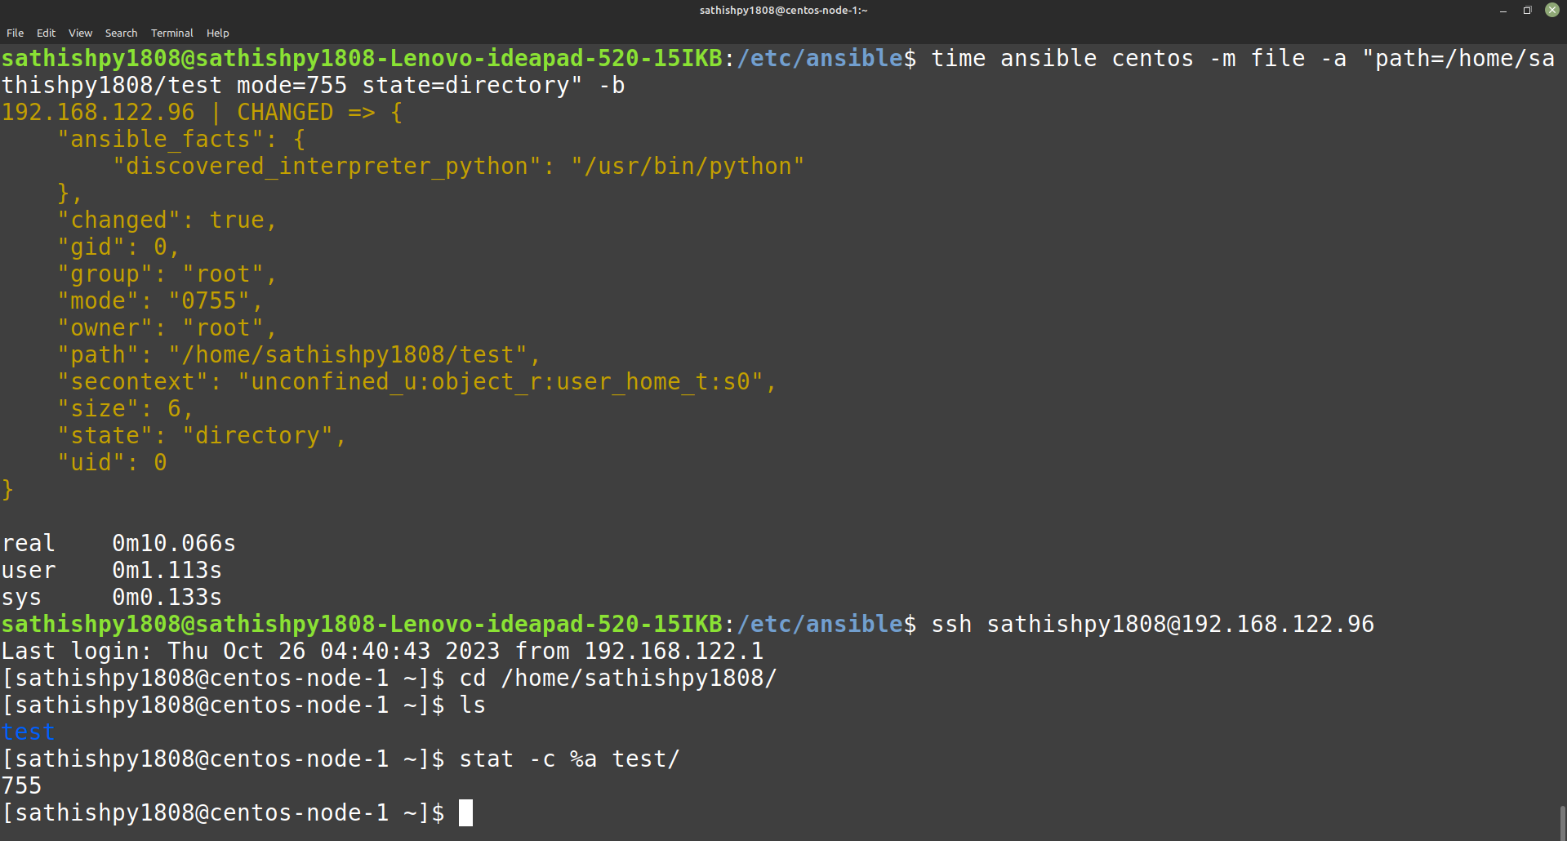
Task: Click the real 0m10.066s timing value
Action: [174, 544]
